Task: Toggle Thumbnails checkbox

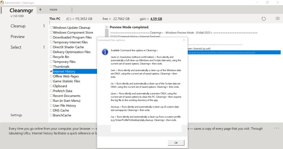Action: pyautogui.click(x=51, y=67)
